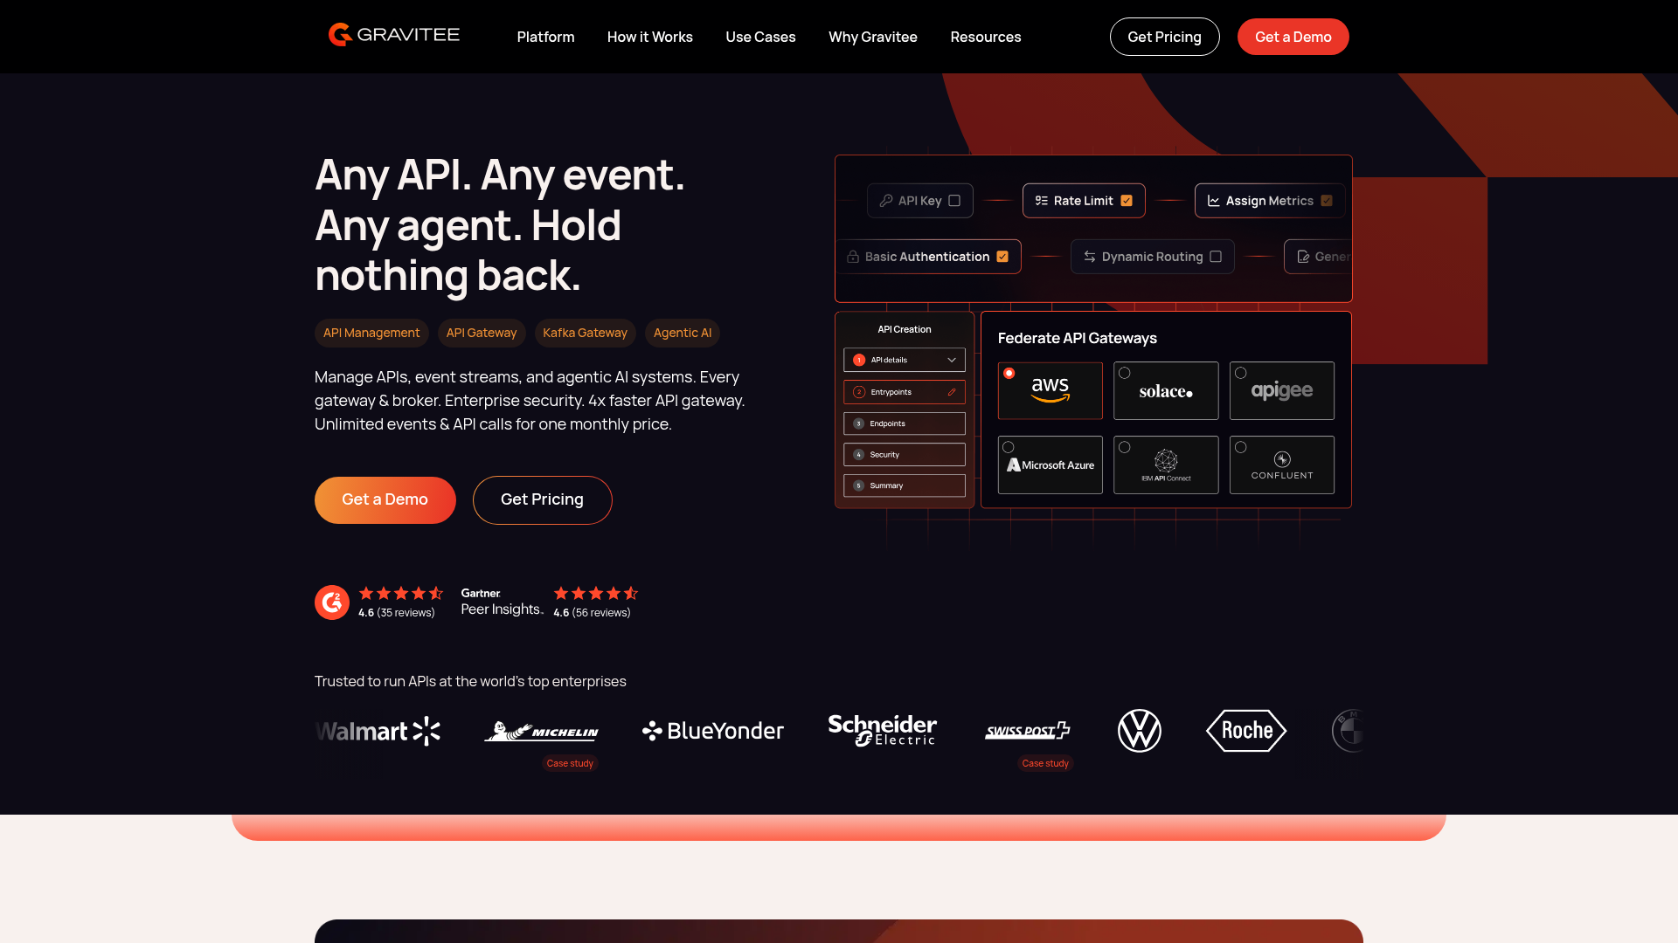Viewport: 1678px width, 943px height.
Task: Click the pencil icon on the Entrypoints step
Action: point(953,392)
